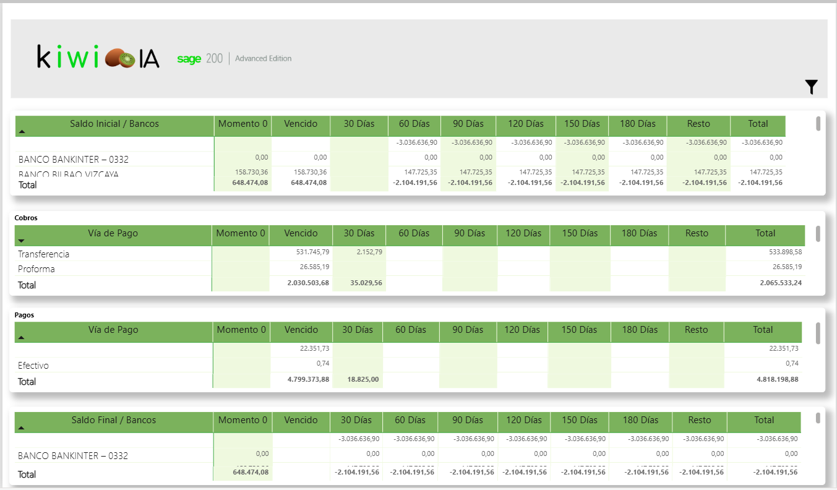The height and width of the screenshot is (490, 837).
Task: Select the Efectivo row in Pagos
Action: 33,366
